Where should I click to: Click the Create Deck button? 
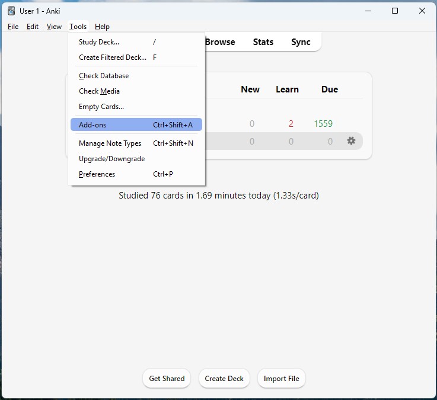(x=224, y=378)
